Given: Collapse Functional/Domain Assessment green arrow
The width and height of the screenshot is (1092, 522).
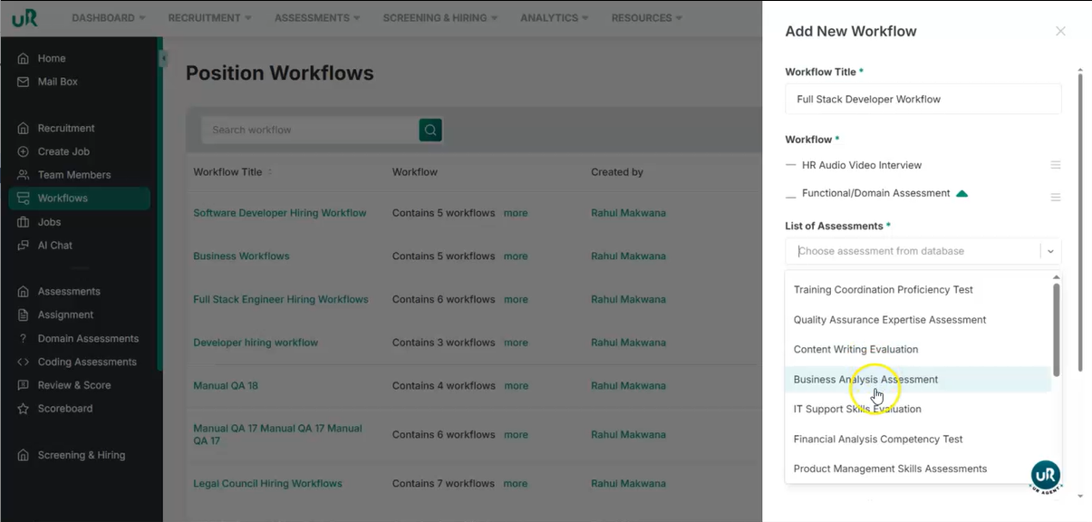Looking at the screenshot, I should (x=962, y=193).
